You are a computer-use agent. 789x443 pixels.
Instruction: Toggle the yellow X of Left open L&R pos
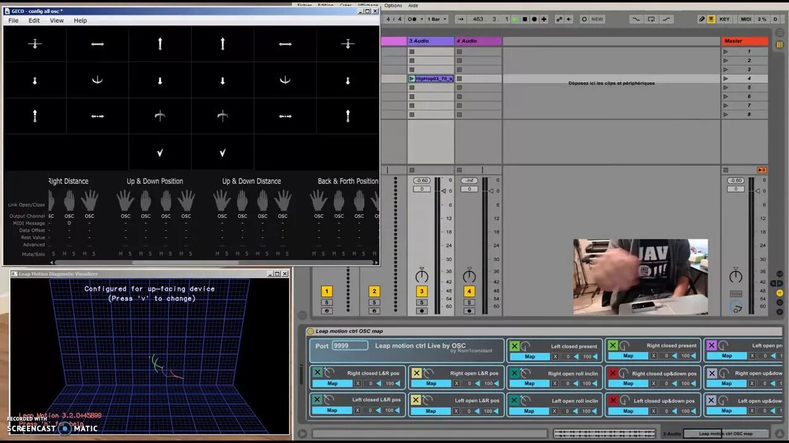click(x=416, y=400)
